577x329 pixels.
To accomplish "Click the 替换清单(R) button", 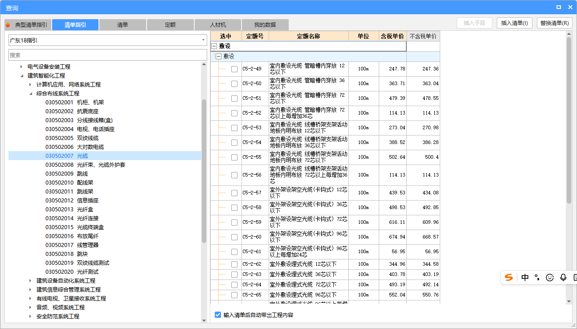I will point(554,23).
